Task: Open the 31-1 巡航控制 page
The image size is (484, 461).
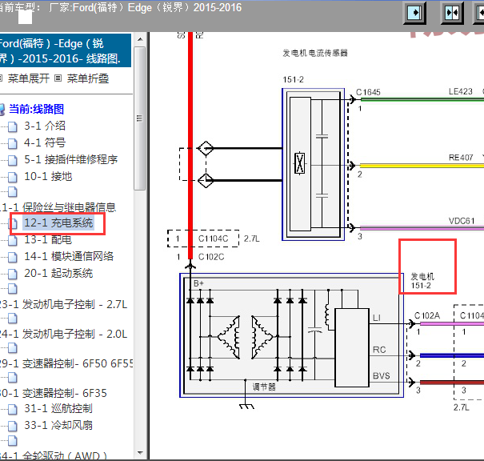Action: tap(58, 408)
